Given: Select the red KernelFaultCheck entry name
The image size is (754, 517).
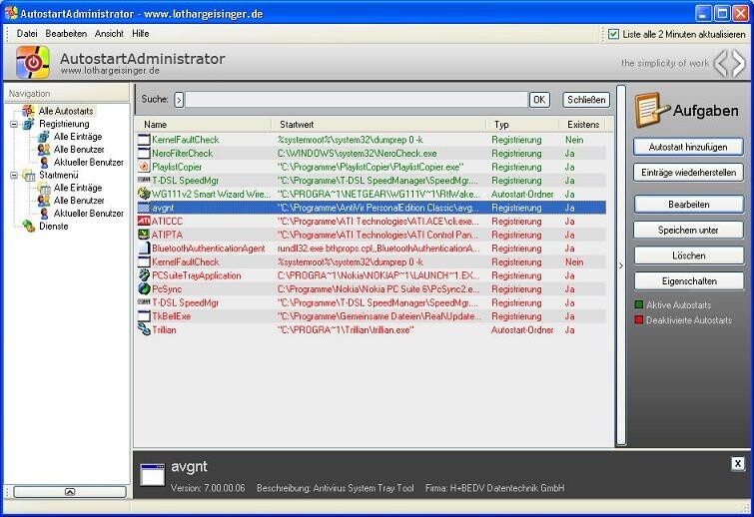Looking at the screenshot, I should 185,261.
